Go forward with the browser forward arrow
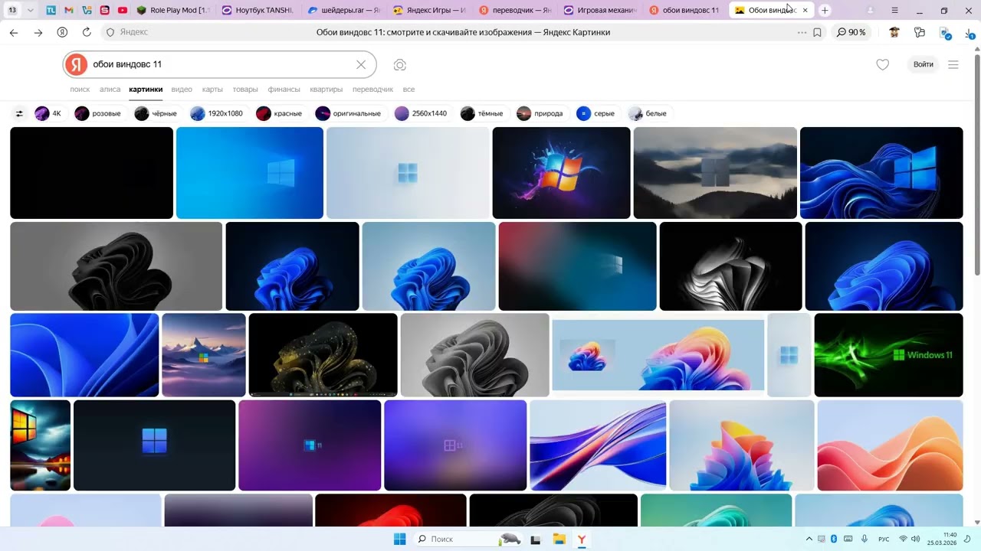 [x=38, y=32]
